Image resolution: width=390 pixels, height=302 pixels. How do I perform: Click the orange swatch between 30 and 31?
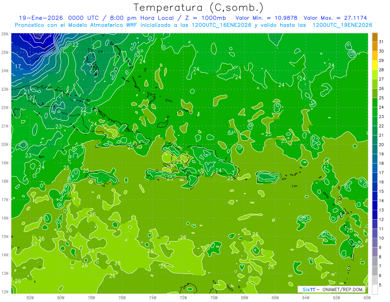click(x=375, y=47)
